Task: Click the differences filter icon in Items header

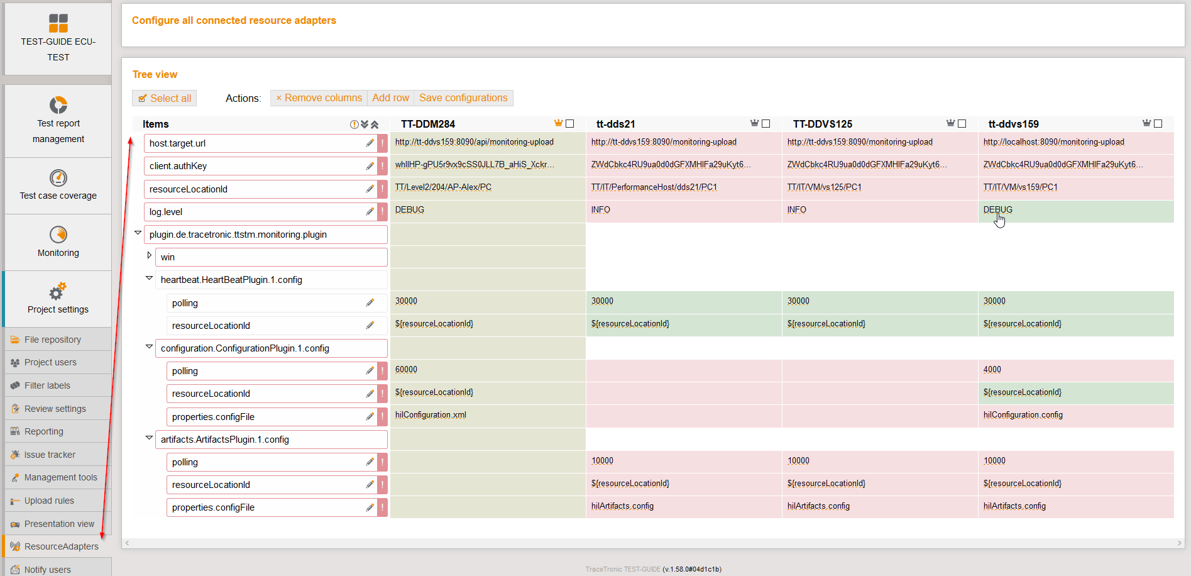Action: (354, 125)
